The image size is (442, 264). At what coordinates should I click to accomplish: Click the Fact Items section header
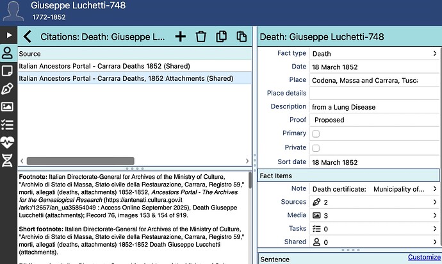pyautogui.click(x=348, y=176)
